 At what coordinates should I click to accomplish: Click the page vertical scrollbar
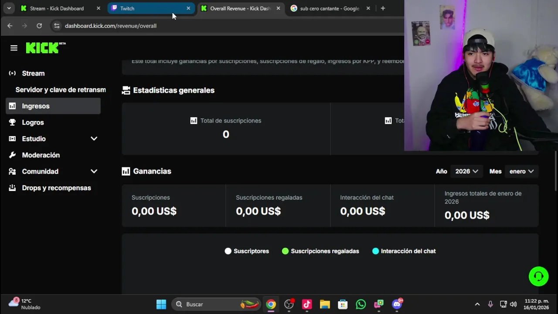coord(556,170)
